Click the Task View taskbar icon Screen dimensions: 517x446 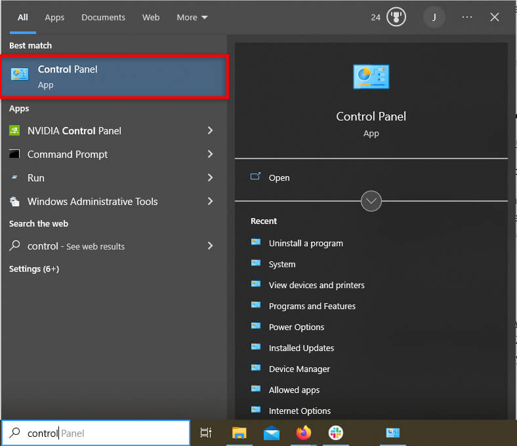pos(206,433)
